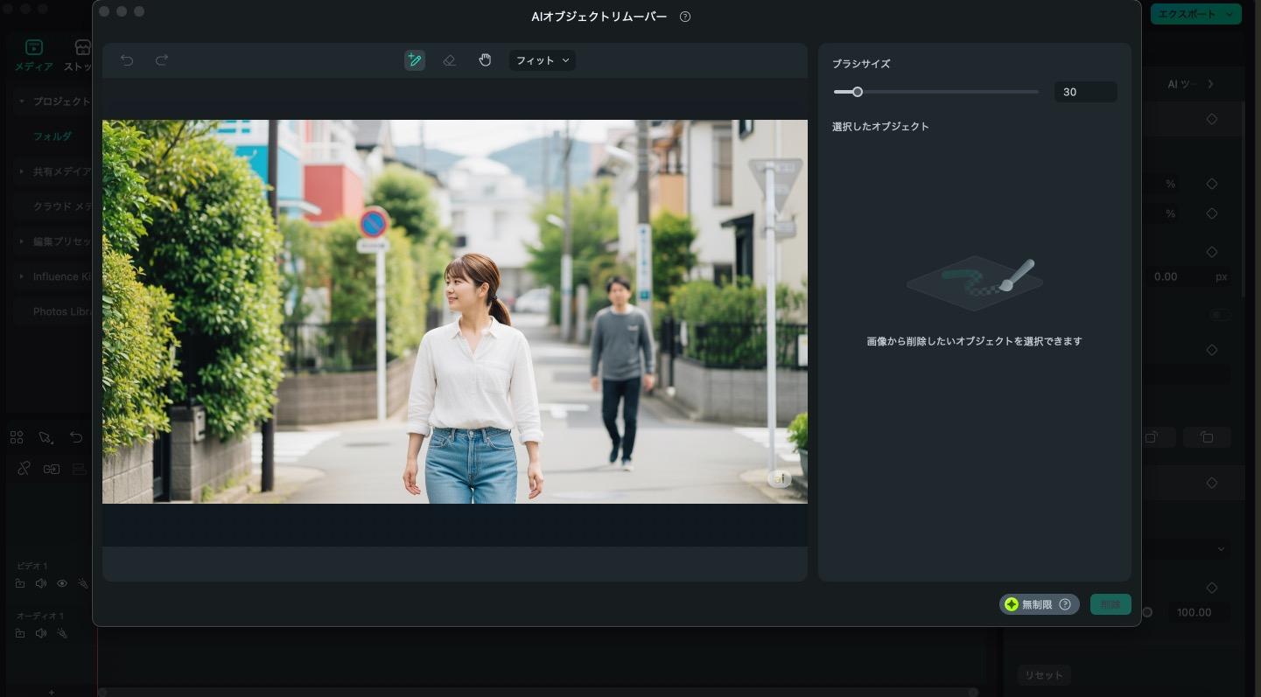Expand the 編集プリセット tree section
The height and width of the screenshot is (697, 1261).
pos(21,241)
